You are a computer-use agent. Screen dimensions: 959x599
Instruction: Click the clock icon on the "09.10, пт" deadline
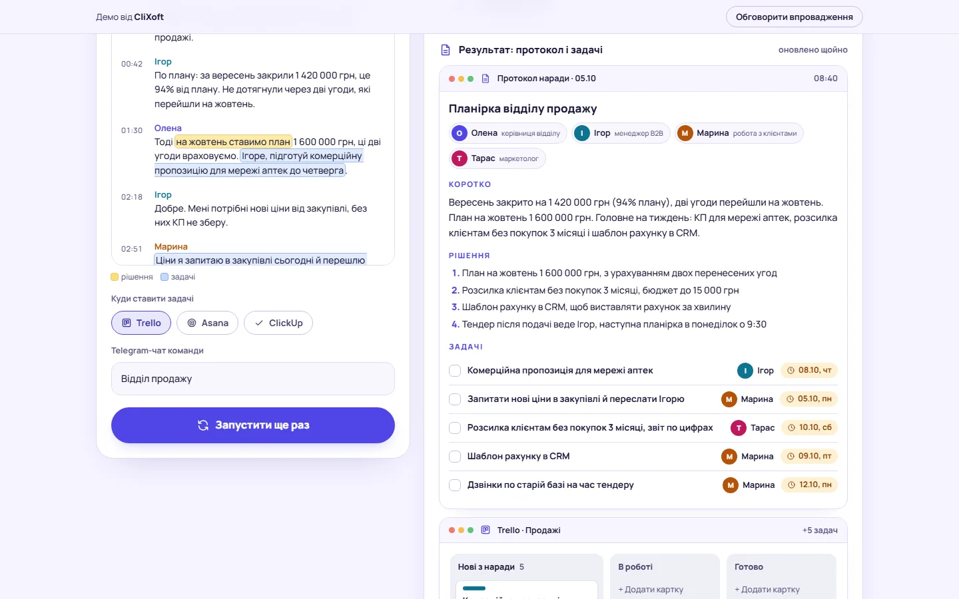[x=791, y=457]
